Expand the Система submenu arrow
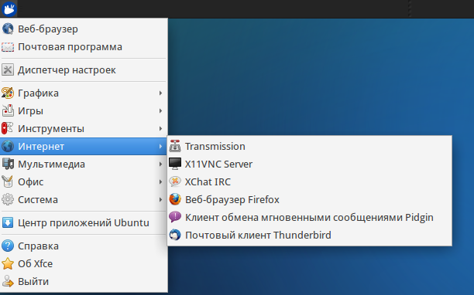 tap(160, 200)
